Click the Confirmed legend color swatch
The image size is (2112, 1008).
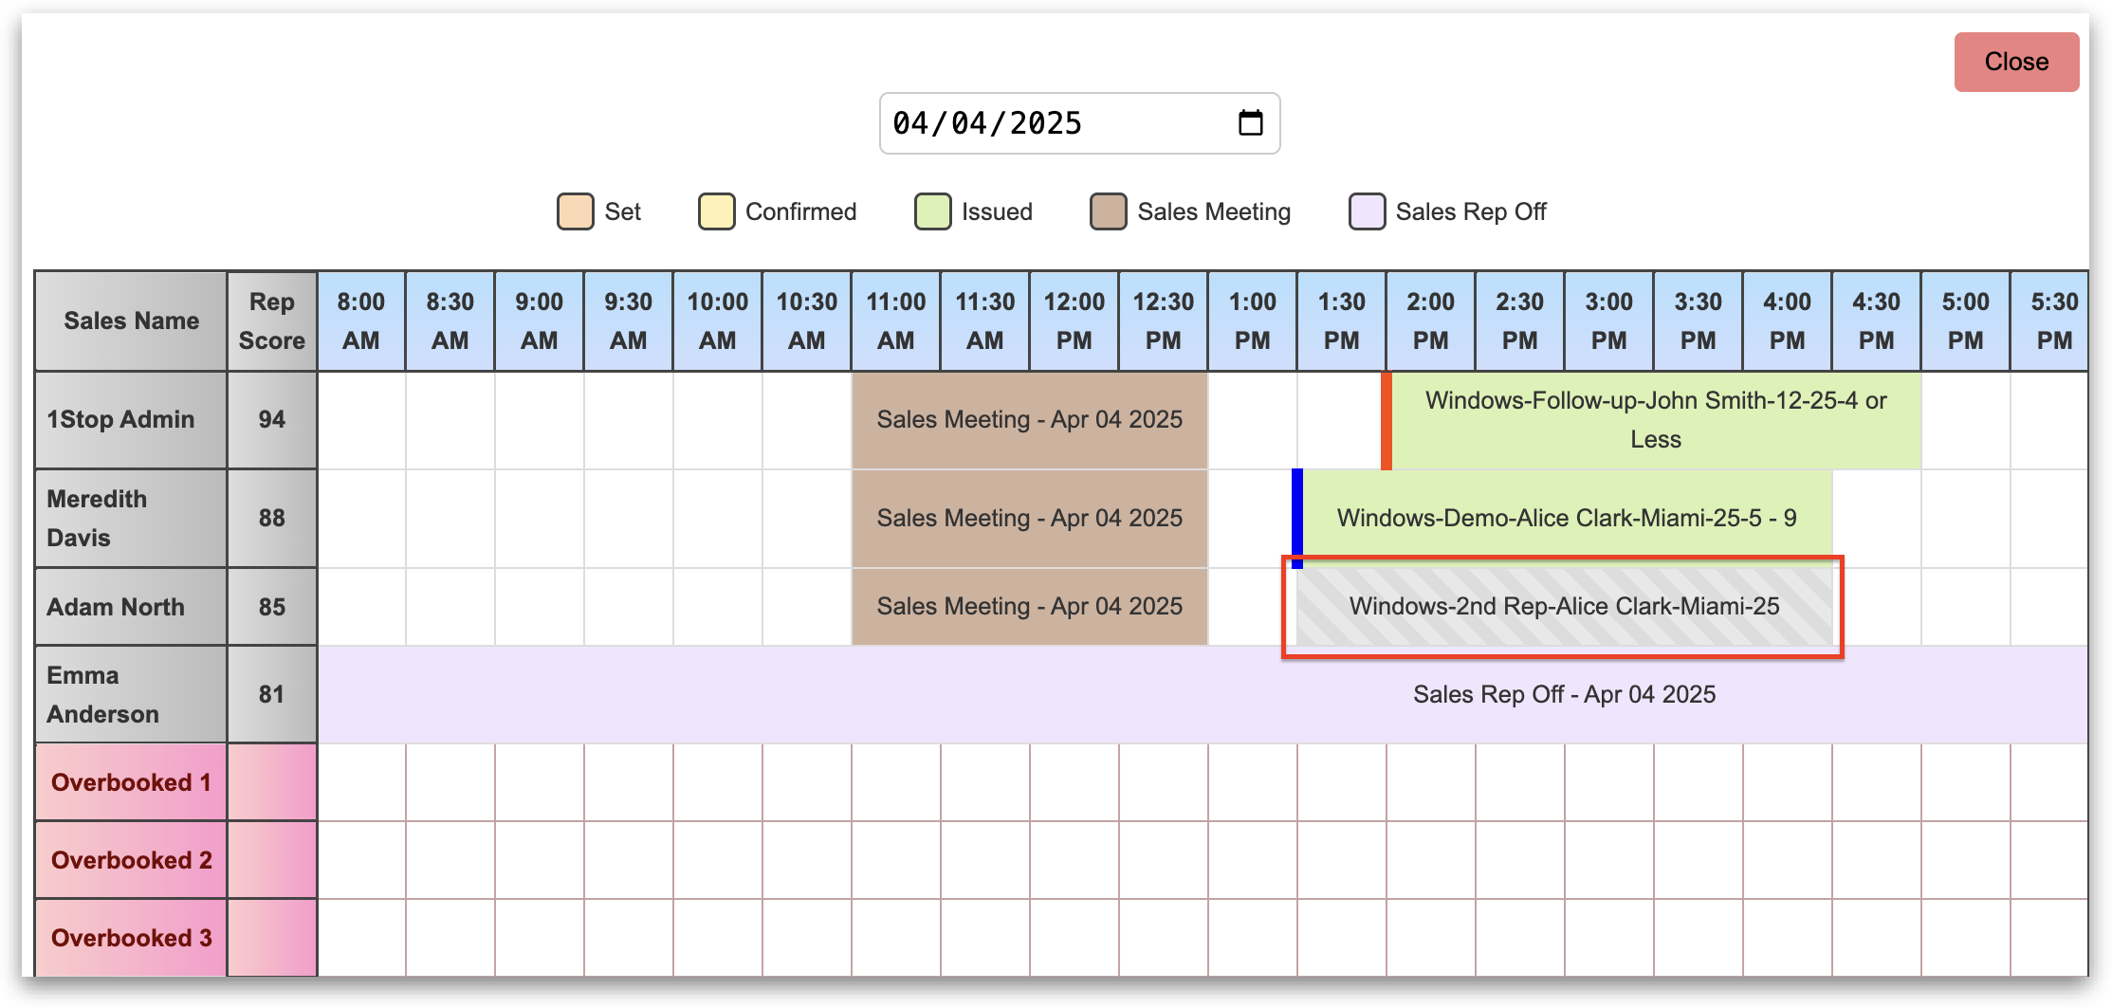coord(716,211)
